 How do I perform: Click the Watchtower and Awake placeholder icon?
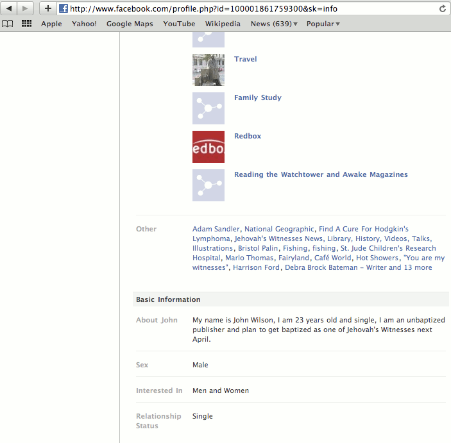pos(208,185)
